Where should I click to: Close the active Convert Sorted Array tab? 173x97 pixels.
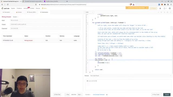pos(21,1)
